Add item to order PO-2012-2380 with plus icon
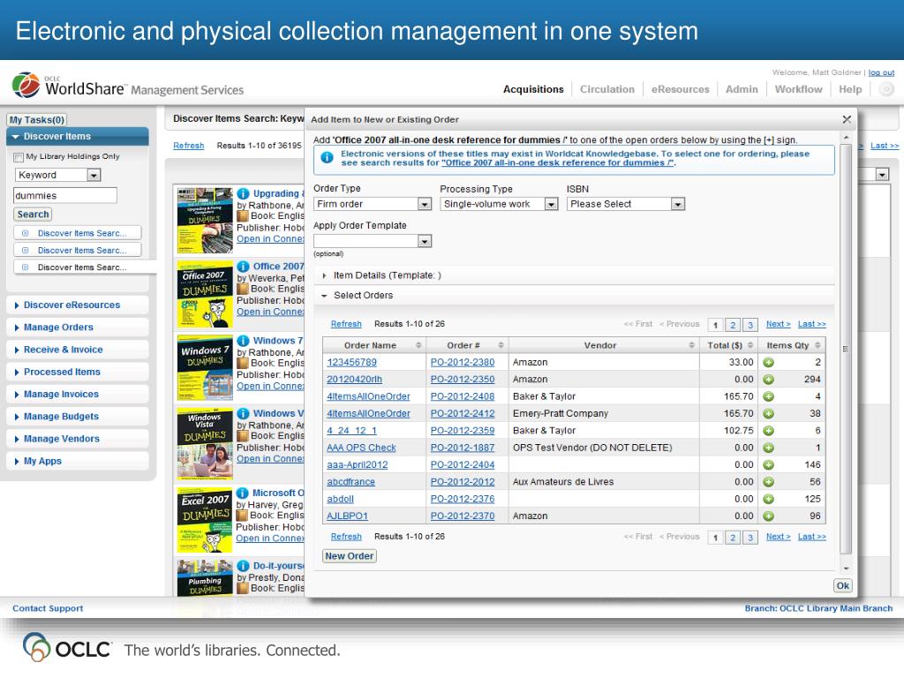Screen dimensions: 904x678 point(769,362)
